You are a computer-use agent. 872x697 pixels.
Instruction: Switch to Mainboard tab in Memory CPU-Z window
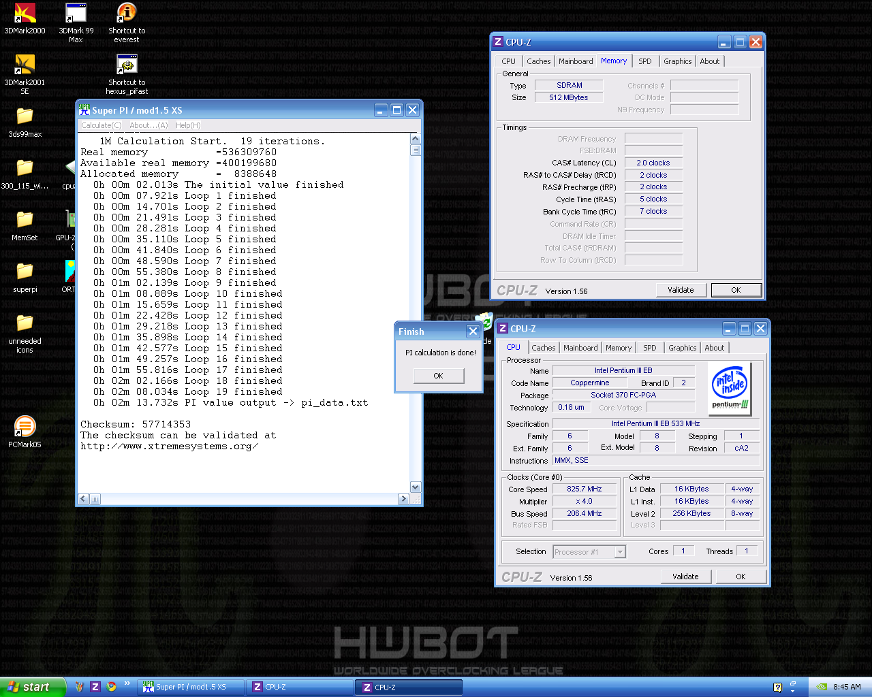pyautogui.click(x=576, y=61)
